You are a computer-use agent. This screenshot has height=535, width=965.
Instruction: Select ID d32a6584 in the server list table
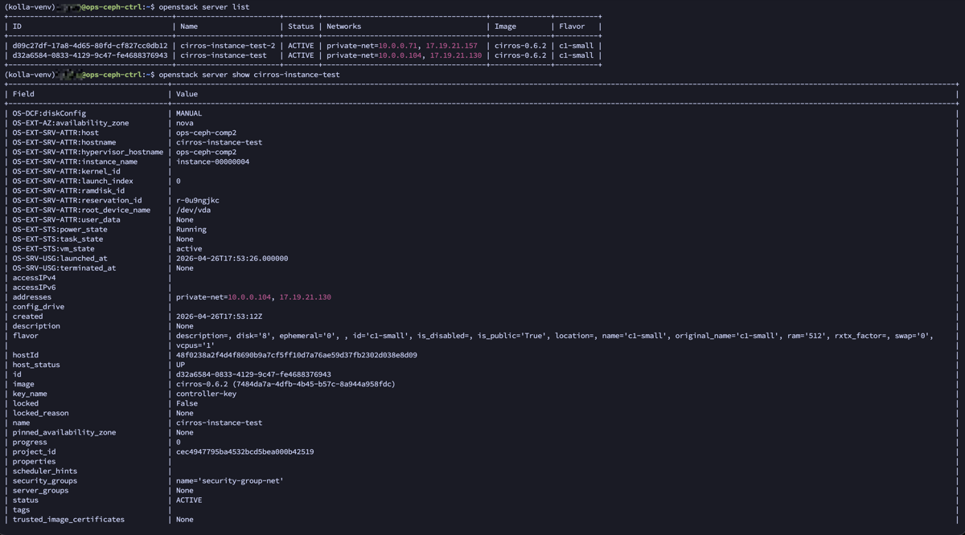90,55
